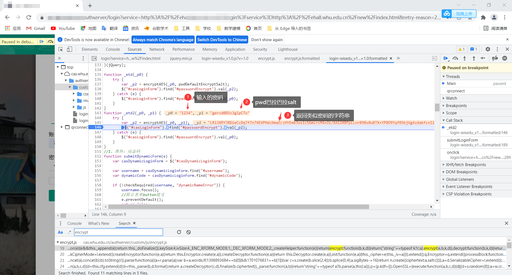
Task: Click Don't show again button
Action: [x=267, y=40]
